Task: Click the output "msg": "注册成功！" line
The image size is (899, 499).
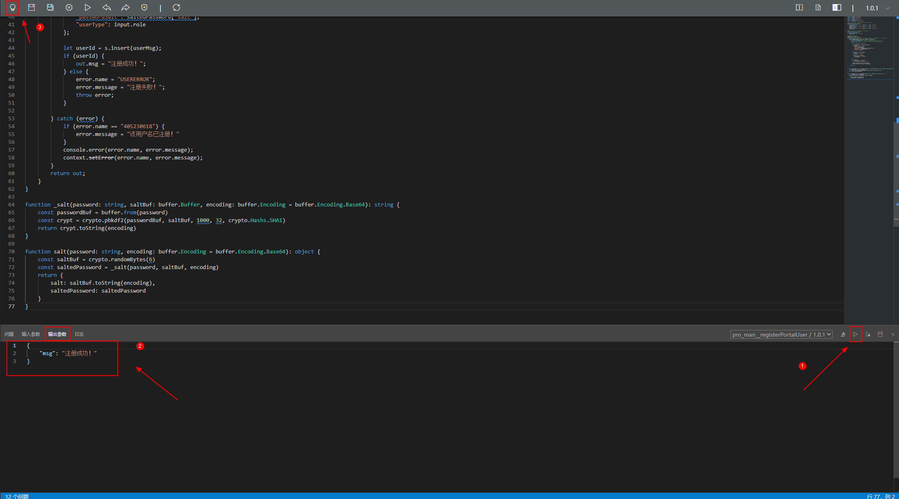Action: [x=68, y=353]
